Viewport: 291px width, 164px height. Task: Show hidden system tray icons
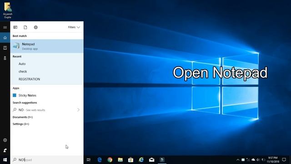(x=238, y=160)
